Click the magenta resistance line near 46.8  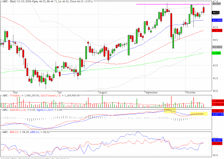tap(173, 4)
